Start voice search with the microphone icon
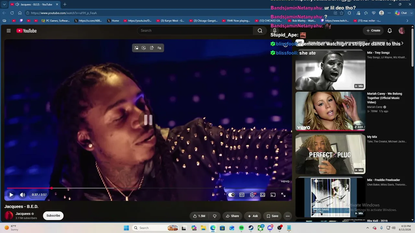Viewport: 415px width, 233px height. 275,30
